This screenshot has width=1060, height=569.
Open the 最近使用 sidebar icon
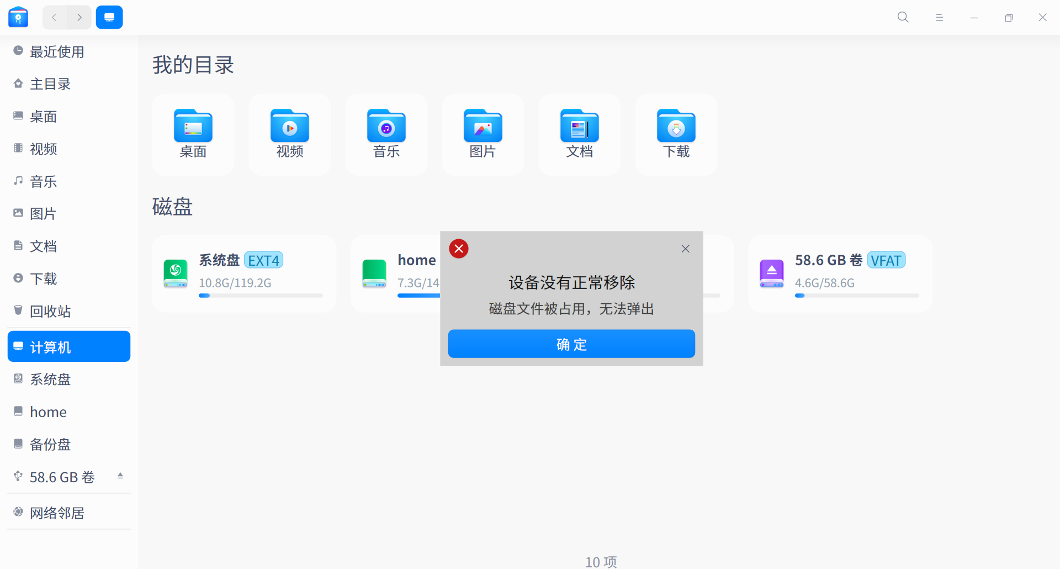[x=18, y=51]
